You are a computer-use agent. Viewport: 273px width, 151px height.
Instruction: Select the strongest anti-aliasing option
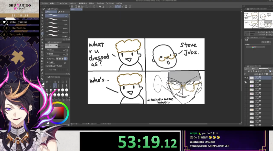[x=65, y=59]
